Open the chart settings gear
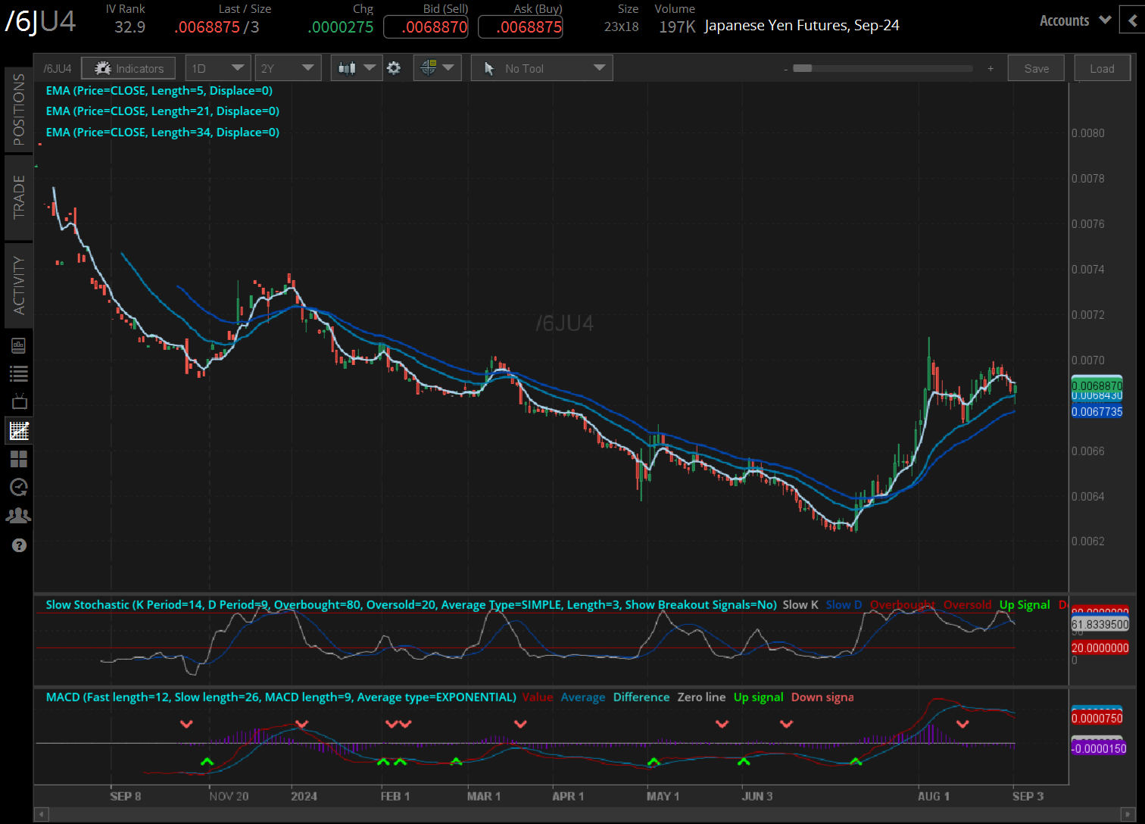1145x824 pixels. [394, 68]
